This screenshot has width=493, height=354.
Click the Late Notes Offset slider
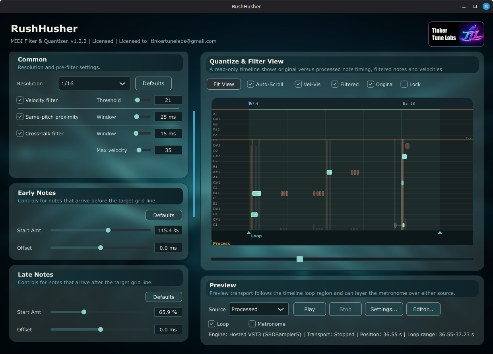[x=101, y=329]
